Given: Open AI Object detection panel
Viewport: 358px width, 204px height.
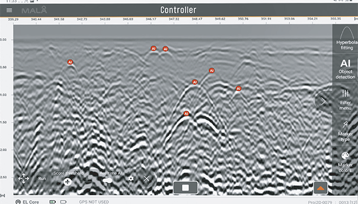Looking at the screenshot, I should pyautogui.click(x=345, y=69).
